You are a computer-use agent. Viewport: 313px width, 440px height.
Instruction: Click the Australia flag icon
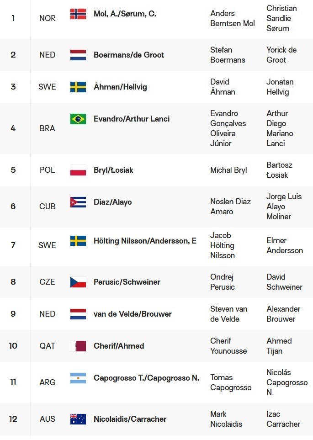coord(78,419)
